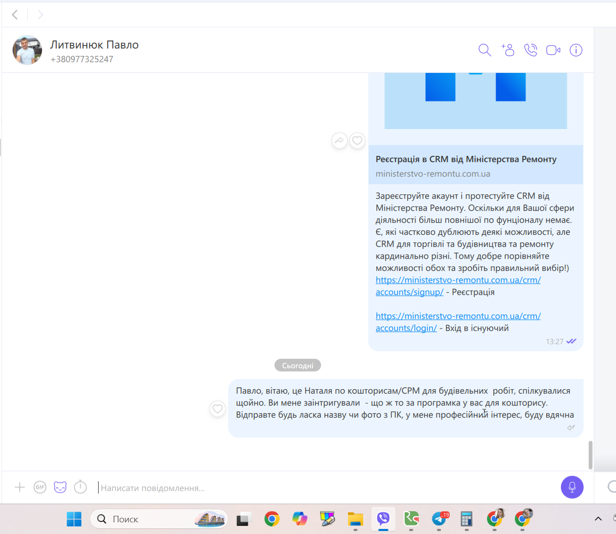Click the 13:27 message timestamp
The image size is (616, 534).
pyautogui.click(x=554, y=342)
